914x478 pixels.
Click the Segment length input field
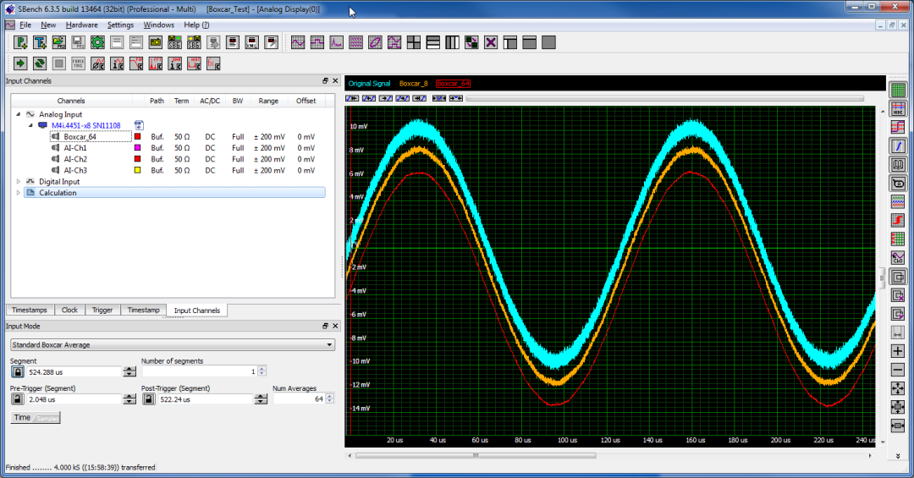click(x=74, y=371)
